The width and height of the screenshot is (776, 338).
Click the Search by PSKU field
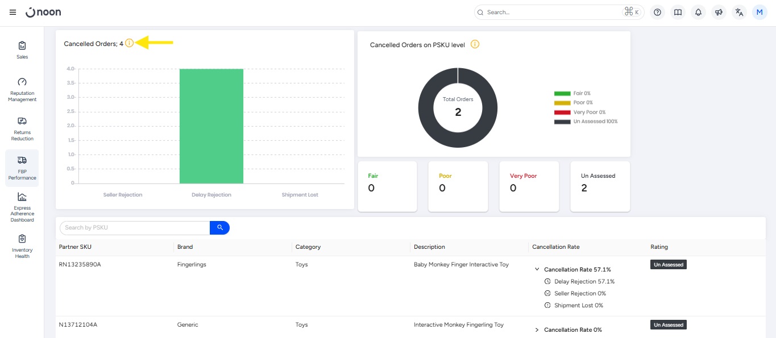(135, 228)
